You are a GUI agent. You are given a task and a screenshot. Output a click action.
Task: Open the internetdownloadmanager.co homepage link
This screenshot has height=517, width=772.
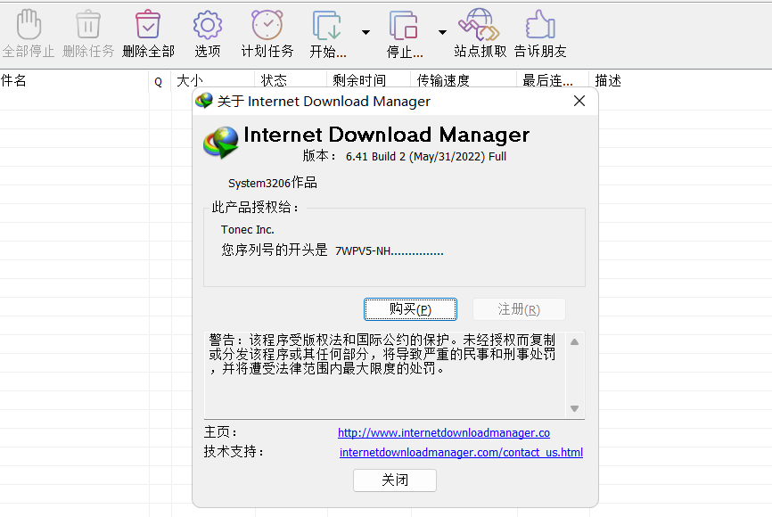point(444,433)
